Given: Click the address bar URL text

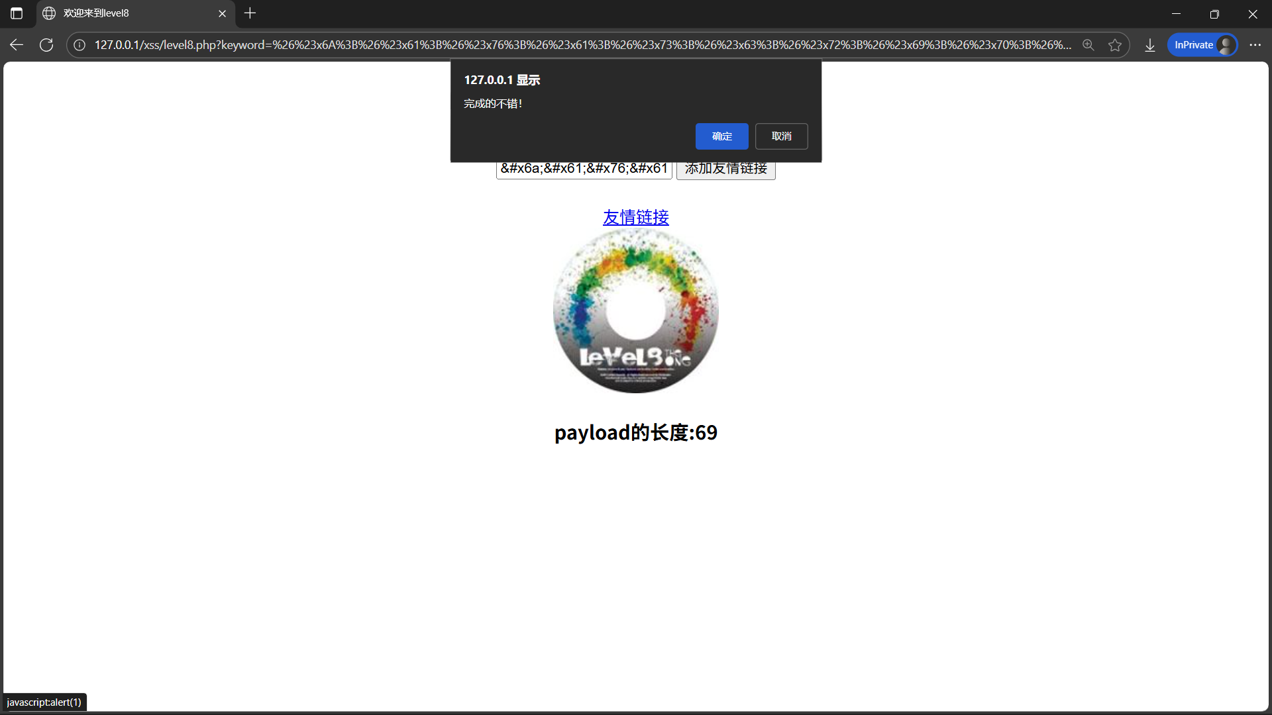Looking at the screenshot, I should point(583,45).
